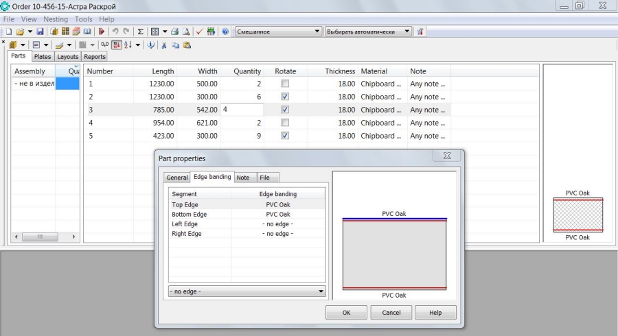Switch to the General tab in Part properties
The height and width of the screenshot is (336, 618).
[177, 178]
